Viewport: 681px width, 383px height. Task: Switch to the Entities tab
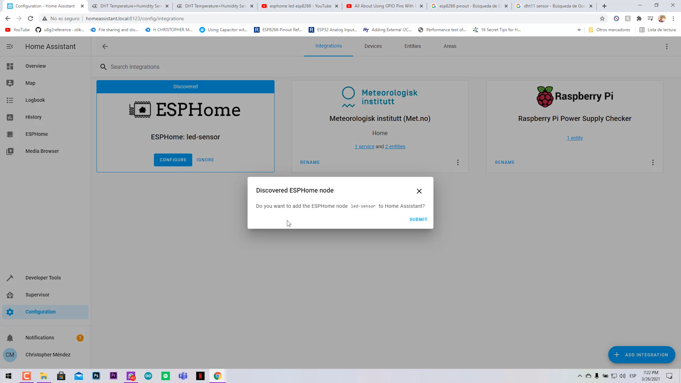pos(413,46)
